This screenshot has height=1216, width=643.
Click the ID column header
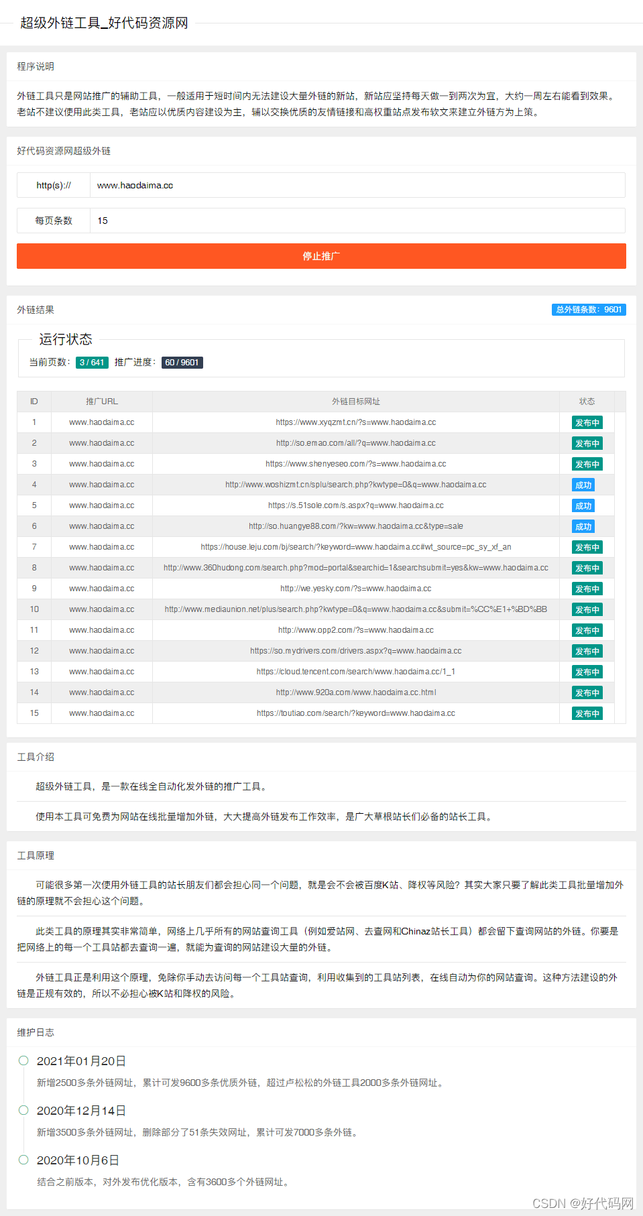34,402
